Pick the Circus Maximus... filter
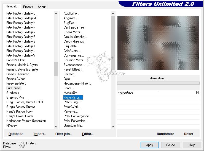 [x=75, y=41]
